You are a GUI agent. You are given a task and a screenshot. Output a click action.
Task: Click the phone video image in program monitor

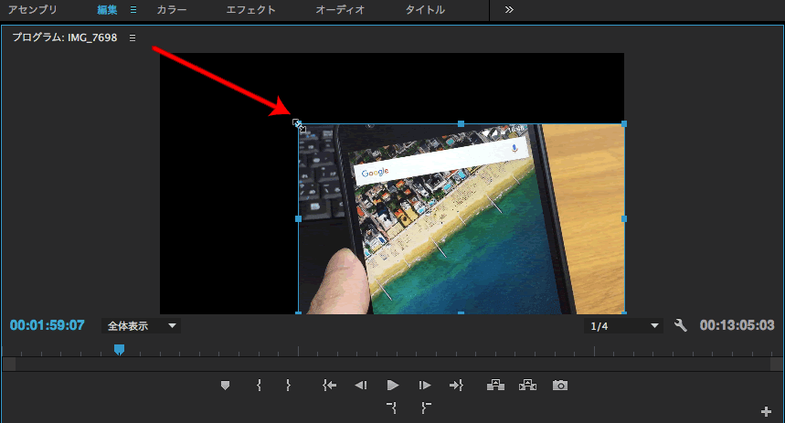[461, 218]
